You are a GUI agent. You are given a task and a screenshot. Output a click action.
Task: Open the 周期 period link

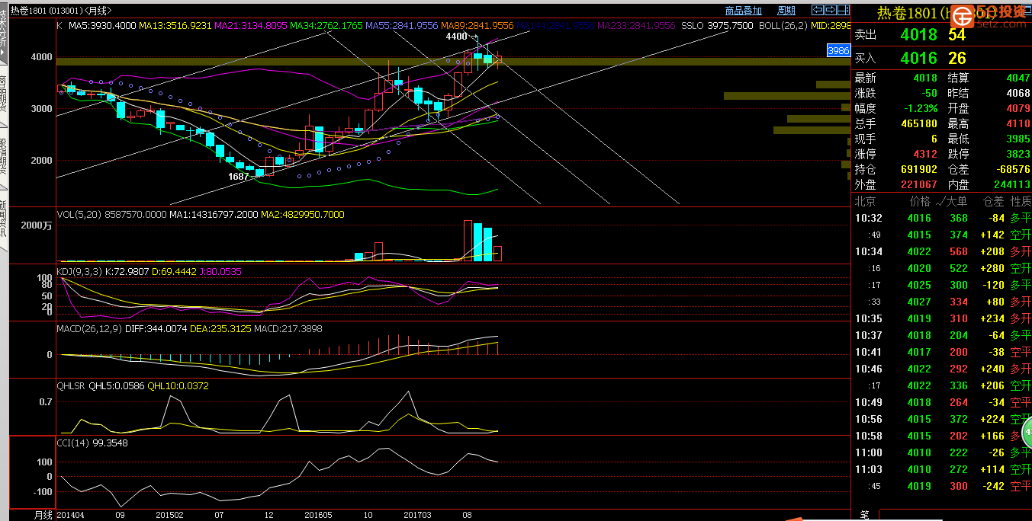tap(786, 11)
